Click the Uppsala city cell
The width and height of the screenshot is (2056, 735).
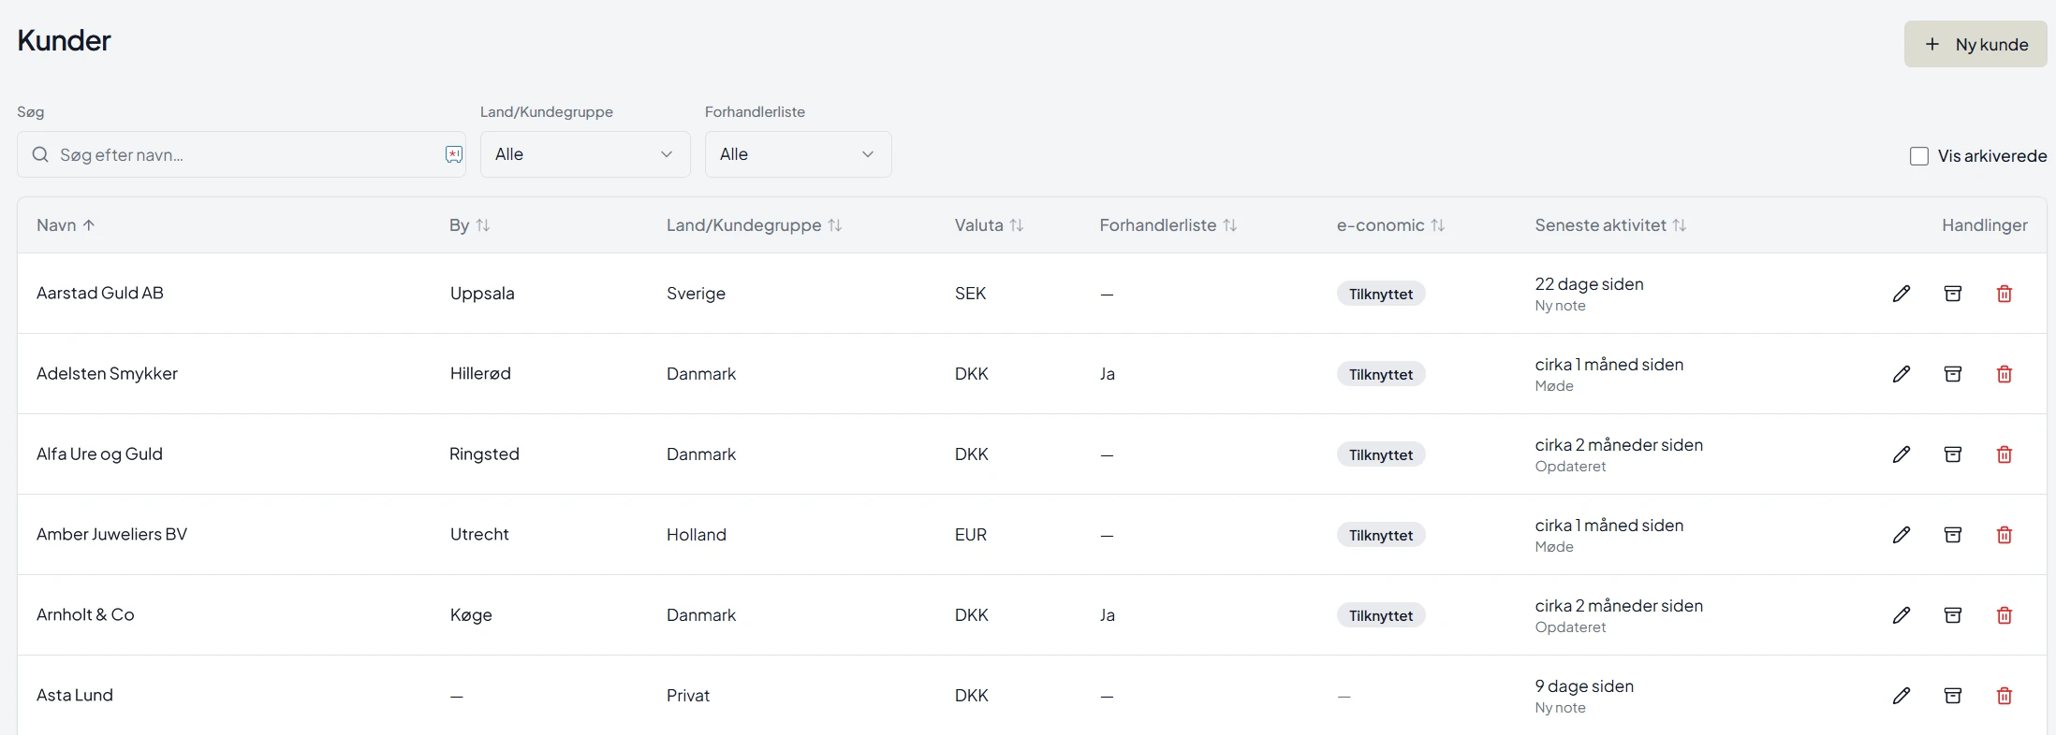482,294
